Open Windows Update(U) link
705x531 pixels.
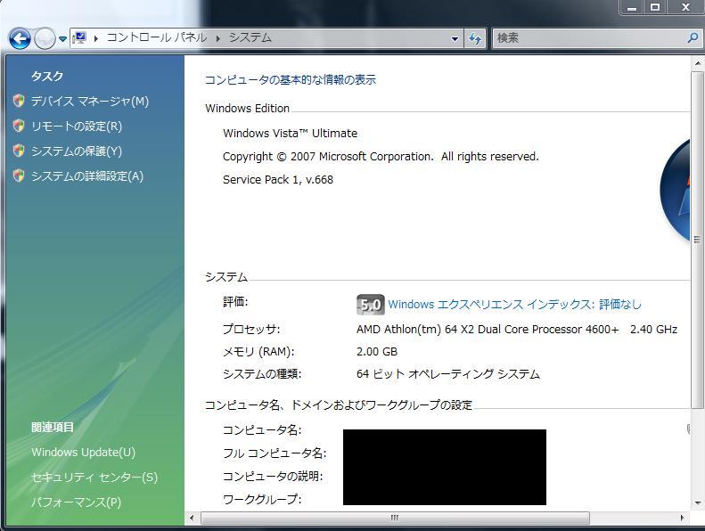point(83,452)
